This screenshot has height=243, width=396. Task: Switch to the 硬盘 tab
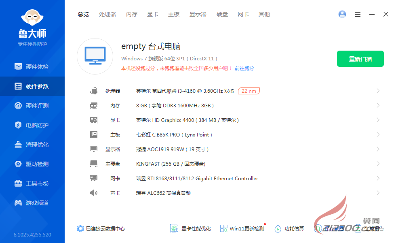click(222, 15)
